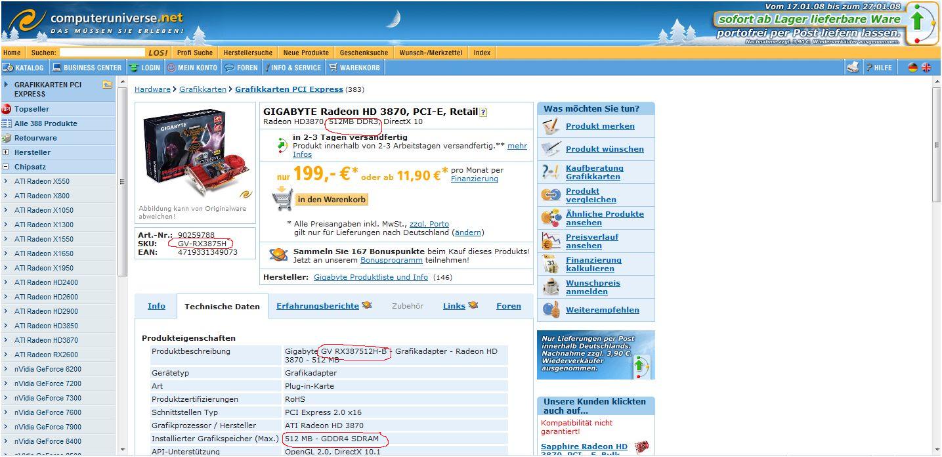
Task: Open Wunsch-/Merkzettel button
Action: (431, 53)
